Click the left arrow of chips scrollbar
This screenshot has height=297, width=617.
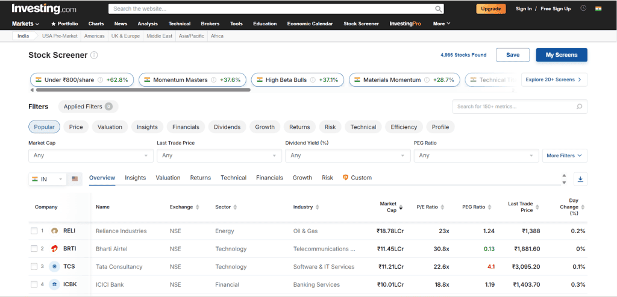click(x=32, y=90)
